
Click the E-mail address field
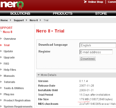[96, 52]
